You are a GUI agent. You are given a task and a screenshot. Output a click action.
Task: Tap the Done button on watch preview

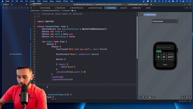tap(165, 64)
